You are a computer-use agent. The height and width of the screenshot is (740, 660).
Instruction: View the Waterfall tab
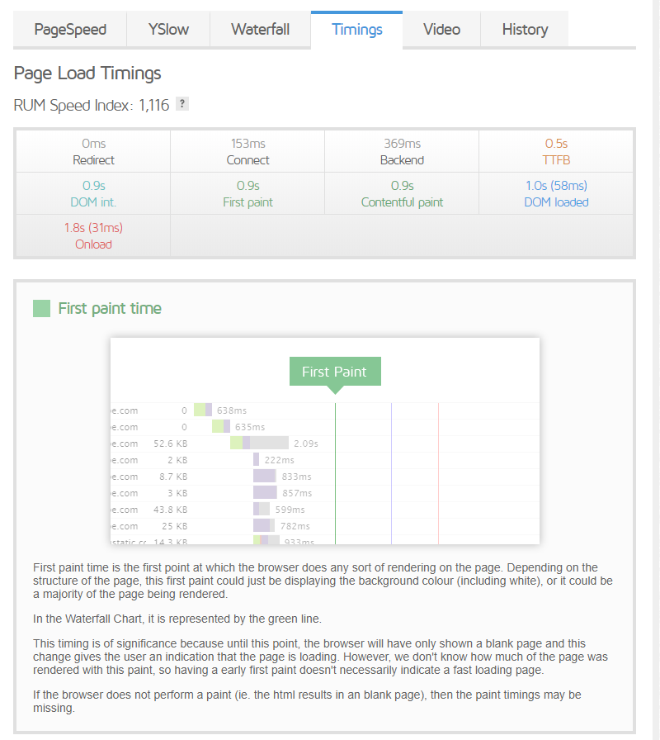click(260, 29)
